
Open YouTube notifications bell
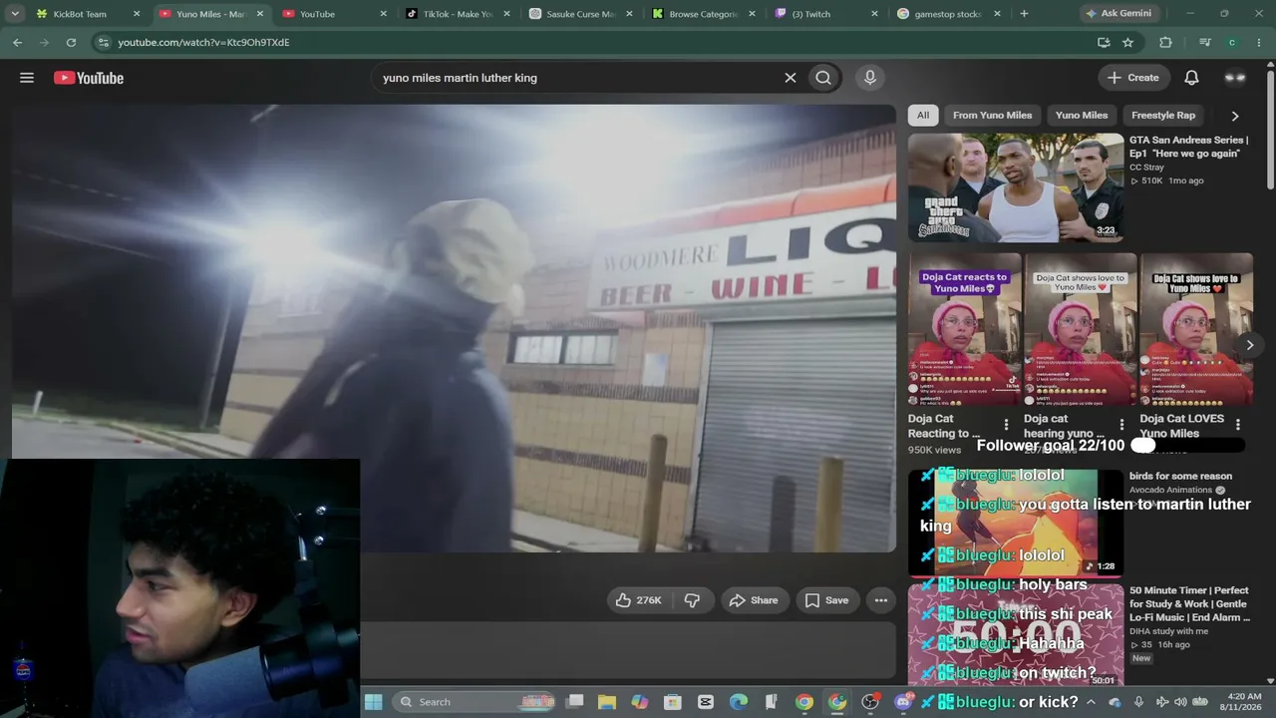tap(1191, 78)
